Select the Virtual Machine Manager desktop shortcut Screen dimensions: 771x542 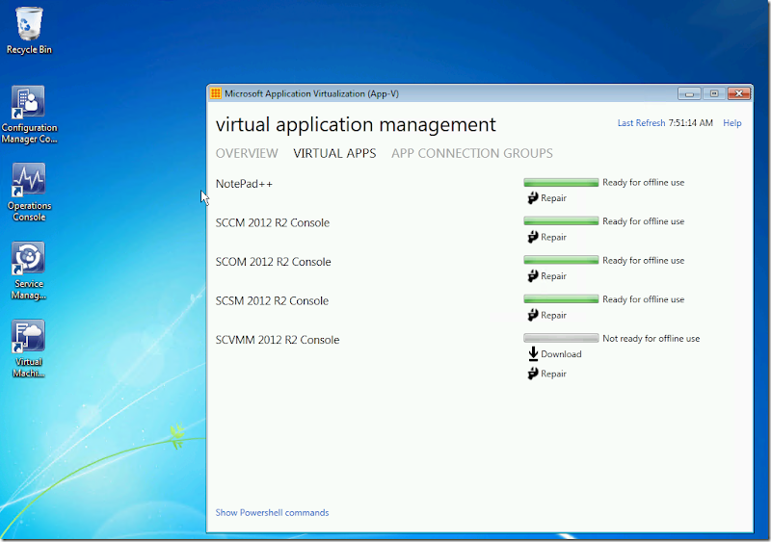point(29,348)
